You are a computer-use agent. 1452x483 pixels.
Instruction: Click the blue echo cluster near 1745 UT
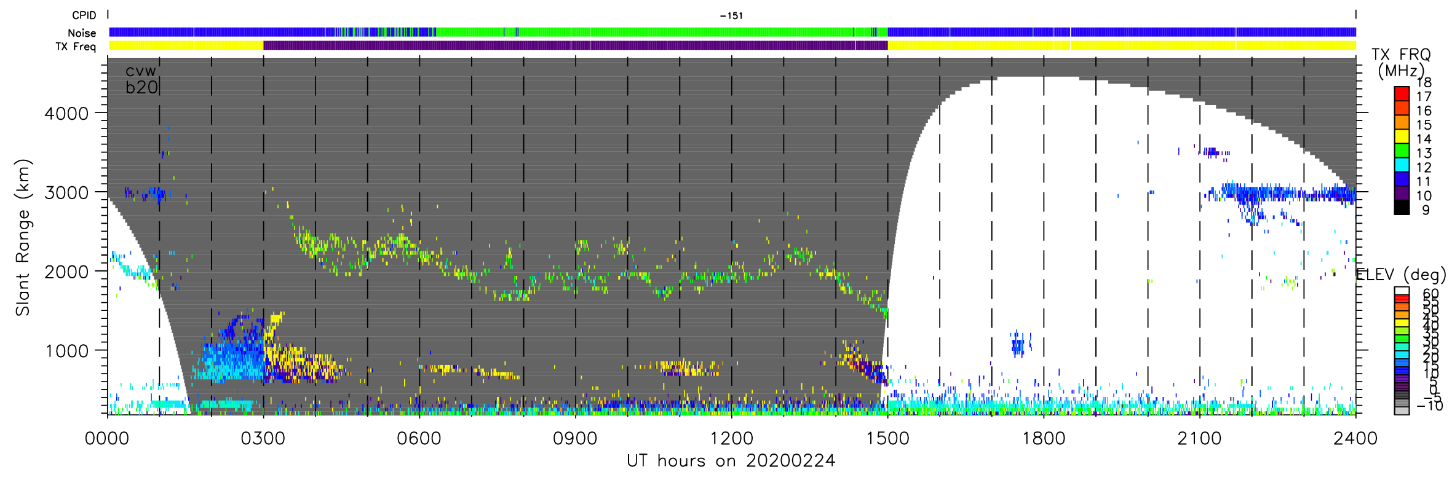[1020, 344]
